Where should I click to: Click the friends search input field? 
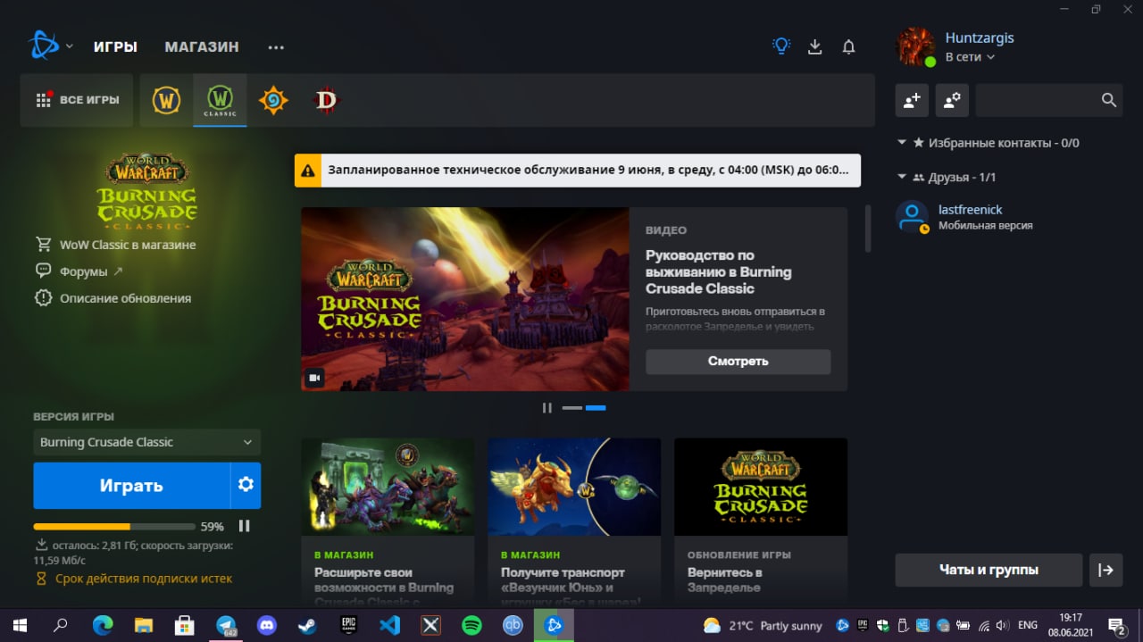pos(1036,100)
